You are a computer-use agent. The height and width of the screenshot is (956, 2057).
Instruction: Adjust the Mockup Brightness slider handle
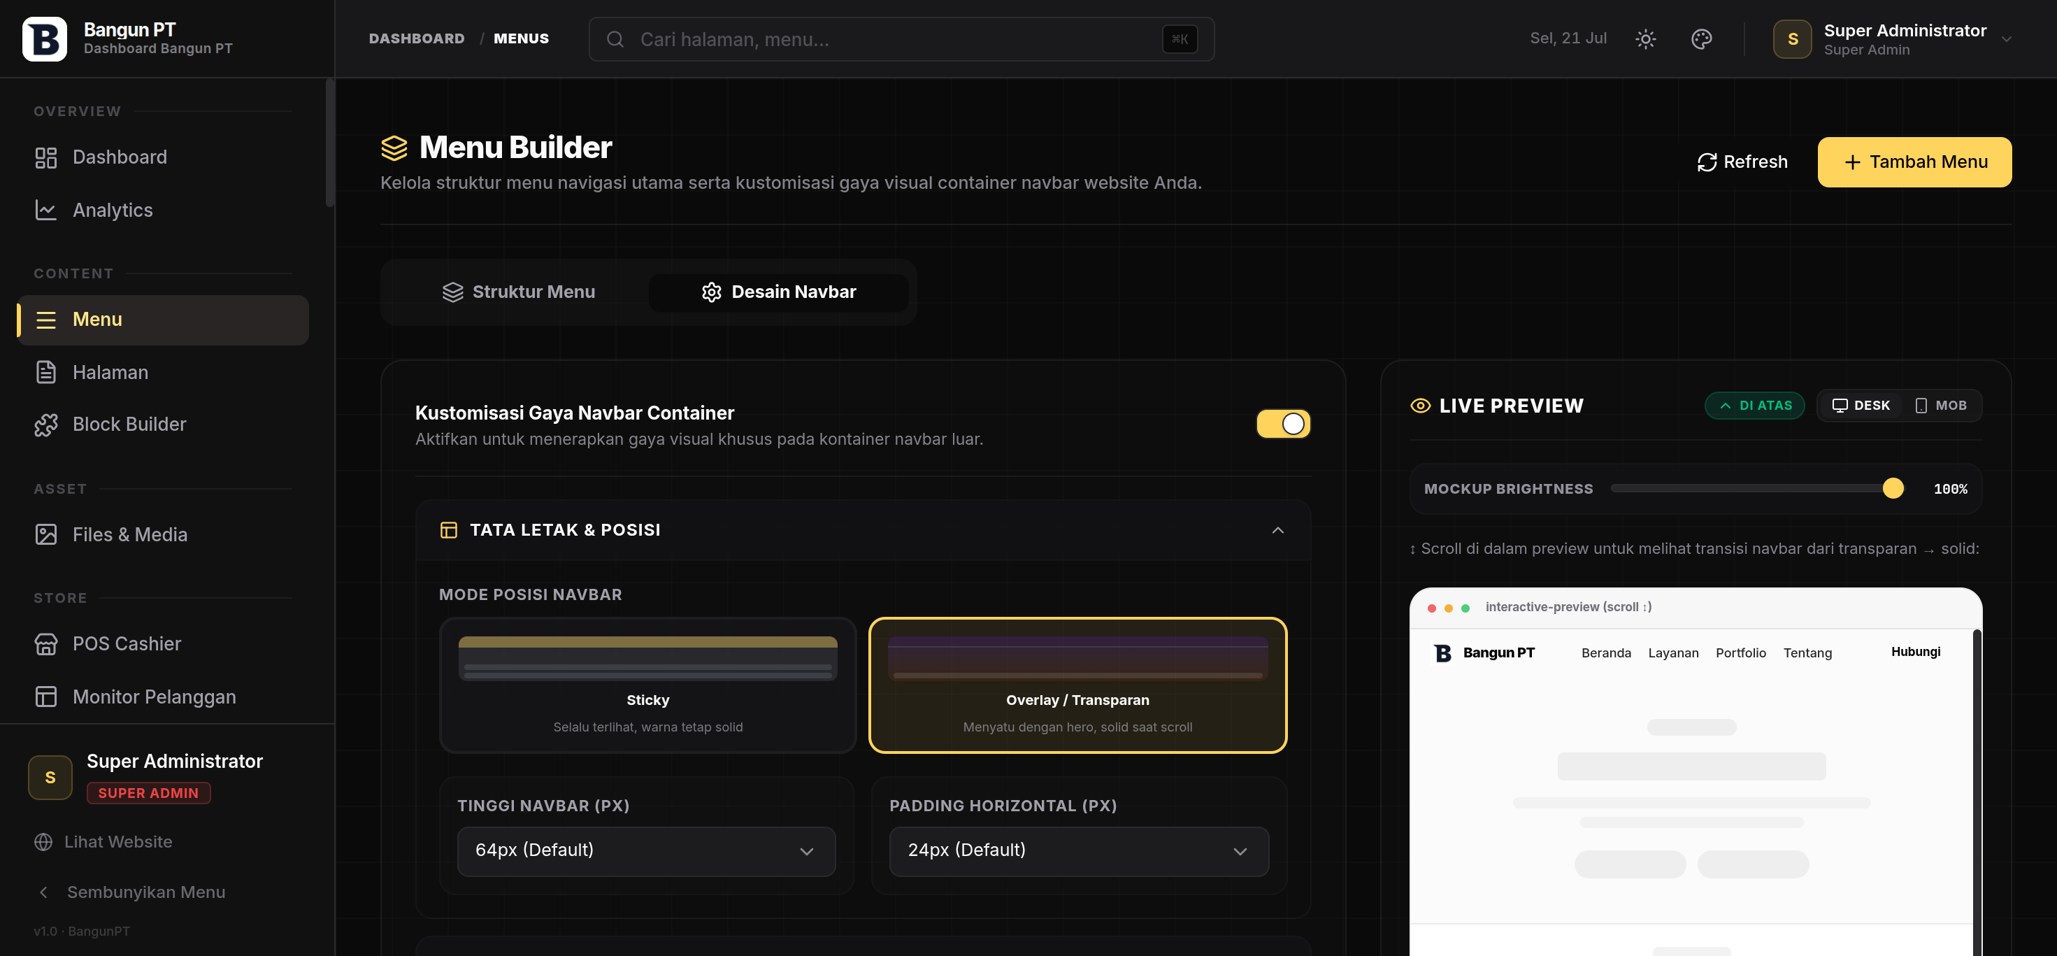(x=1893, y=489)
